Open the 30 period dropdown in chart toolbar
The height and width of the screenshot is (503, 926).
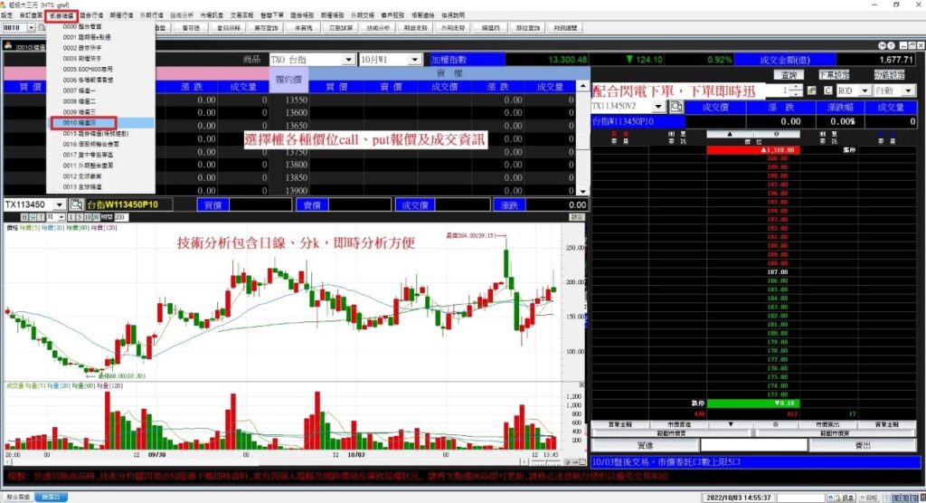click(x=61, y=217)
